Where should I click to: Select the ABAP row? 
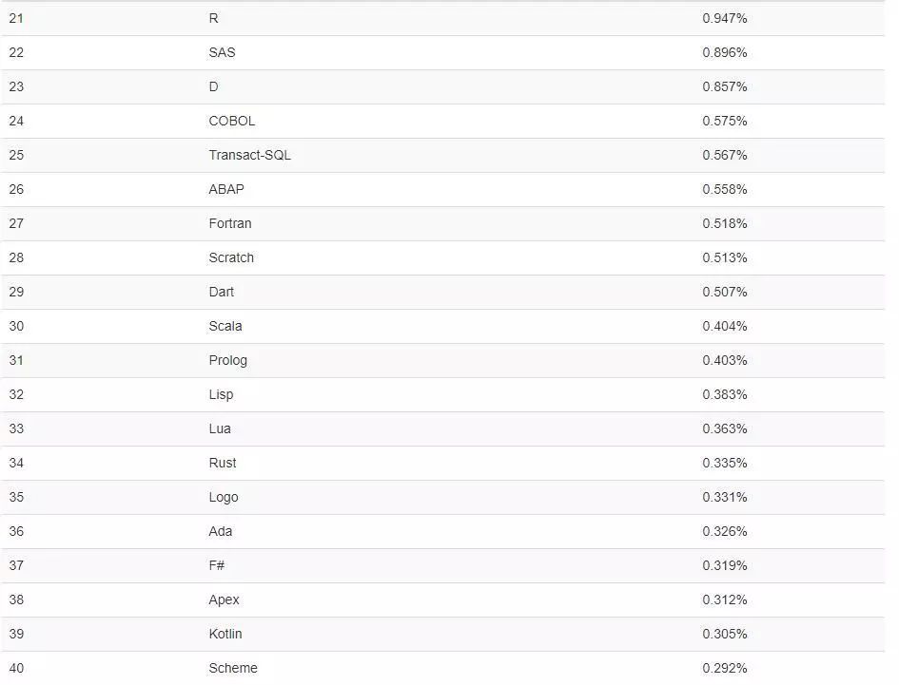click(x=442, y=190)
